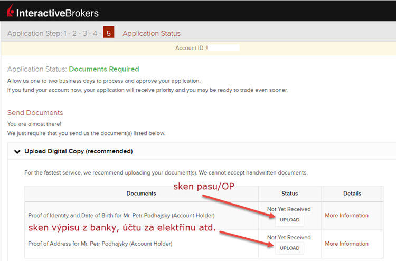
Task: Click Proof of Address row text
Action: [100, 244]
